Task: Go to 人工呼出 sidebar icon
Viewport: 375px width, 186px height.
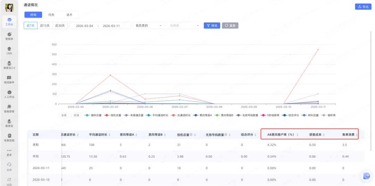Action: [x=9, y=92]
